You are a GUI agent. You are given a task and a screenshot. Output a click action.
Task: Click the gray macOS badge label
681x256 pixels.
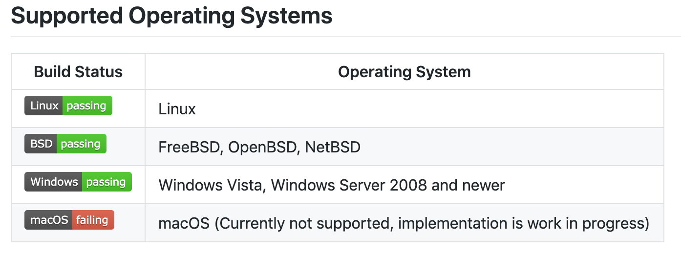(x=49, y=220)
